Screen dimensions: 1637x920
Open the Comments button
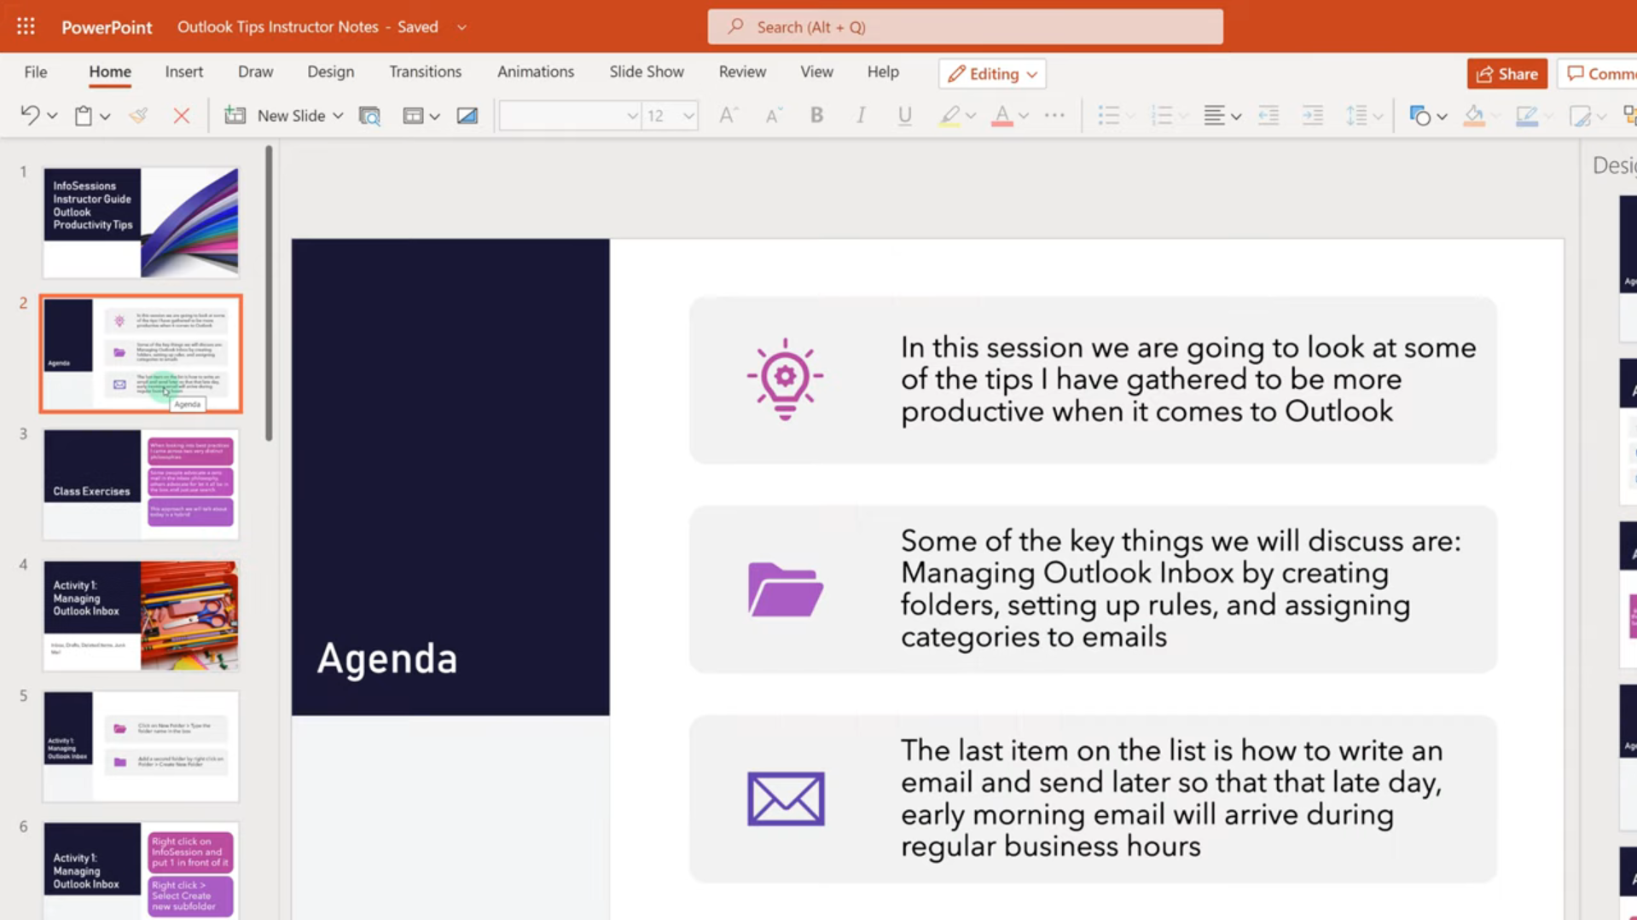1599,74
